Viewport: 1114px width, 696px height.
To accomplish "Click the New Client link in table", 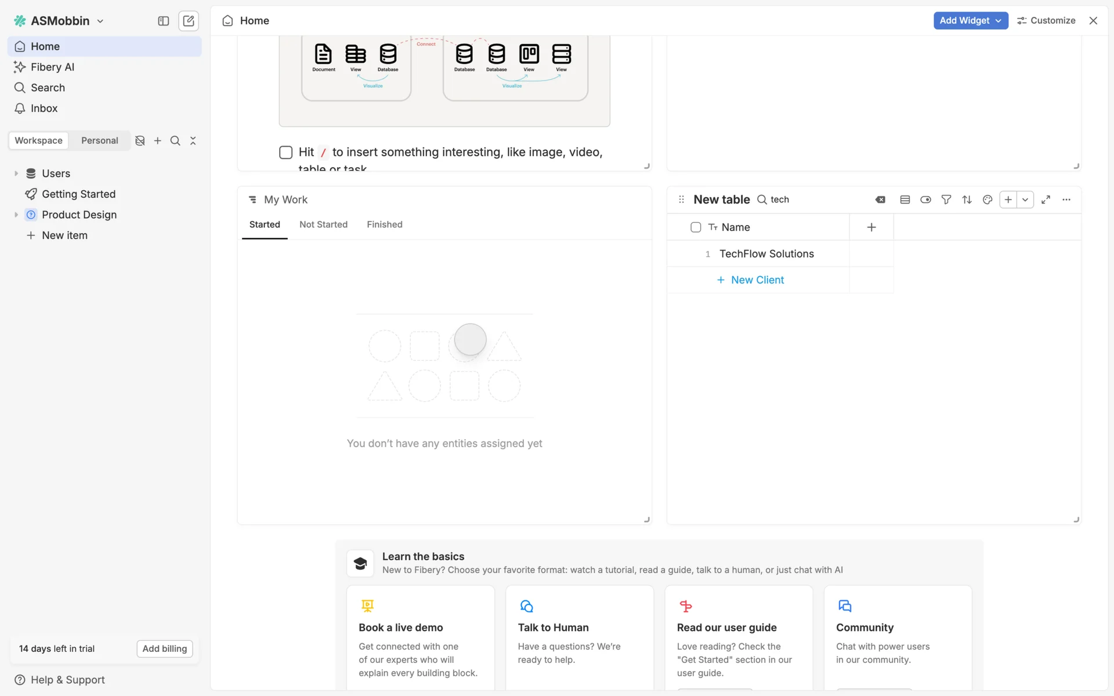I will [757, 280].
